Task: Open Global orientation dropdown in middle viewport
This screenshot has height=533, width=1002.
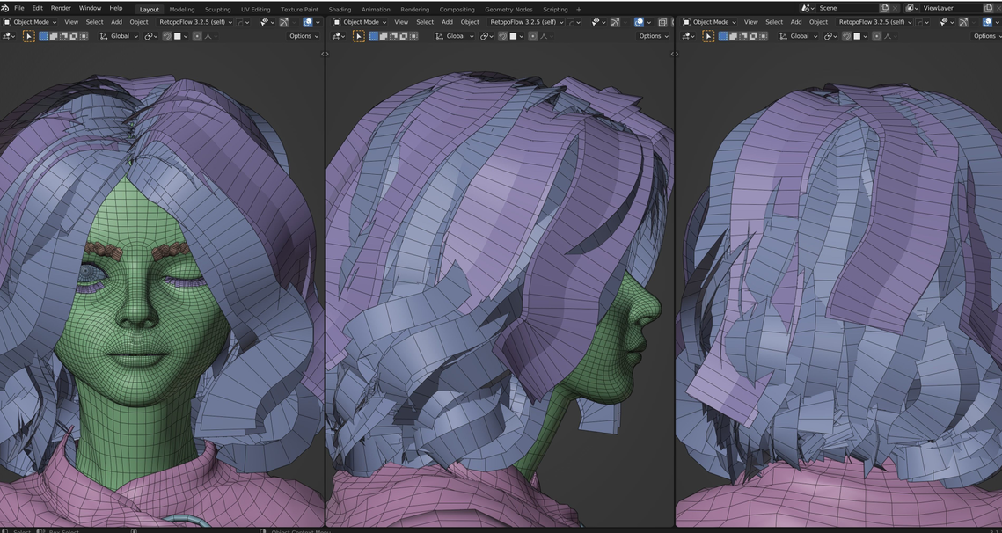Action: click(454, 36)
